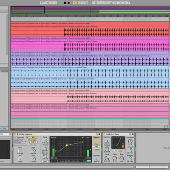
Task: Select the red Live Kick A clip
Action: coord(90,29)
